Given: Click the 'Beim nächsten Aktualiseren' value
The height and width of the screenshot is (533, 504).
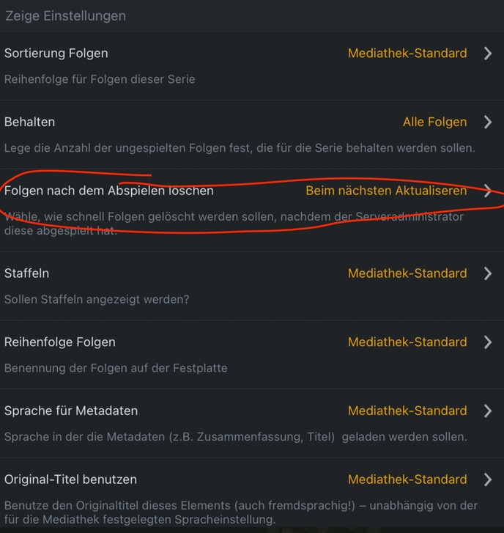Looking at the screenshot, I should coord(386,191).
